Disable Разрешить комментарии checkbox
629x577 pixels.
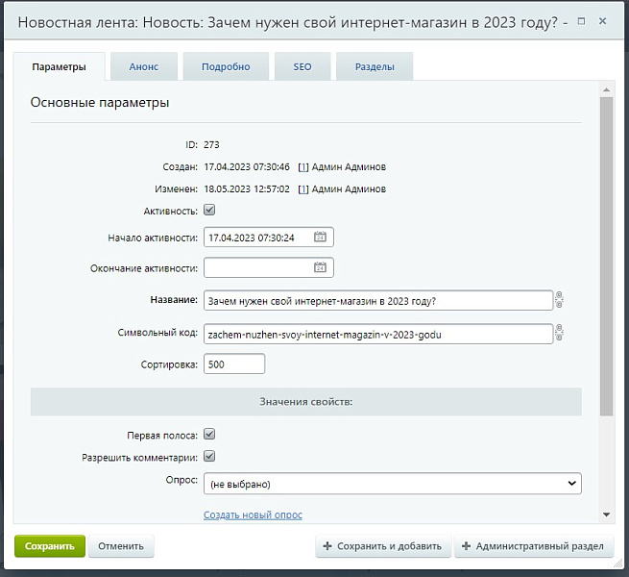[x=209, y=456]
